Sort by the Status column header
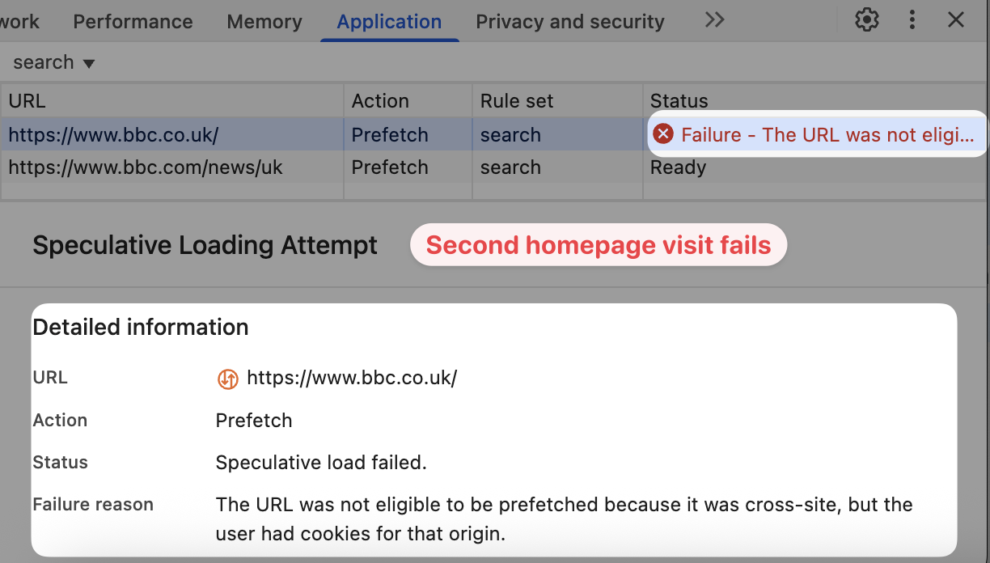990x563 pixels. pos(815,101)
